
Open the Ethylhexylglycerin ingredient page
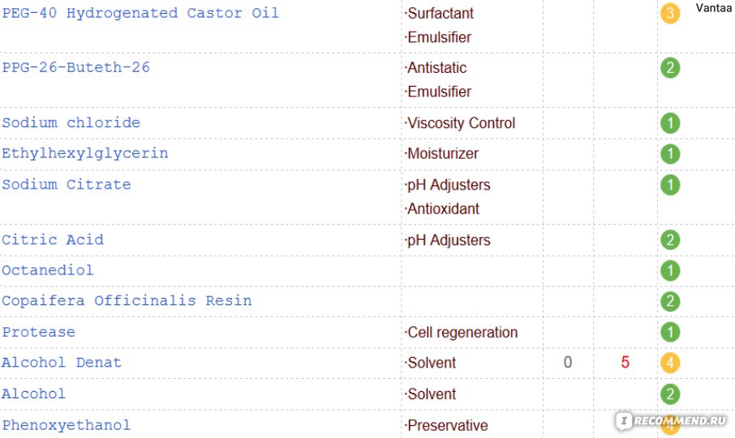(x=85, y=154)
